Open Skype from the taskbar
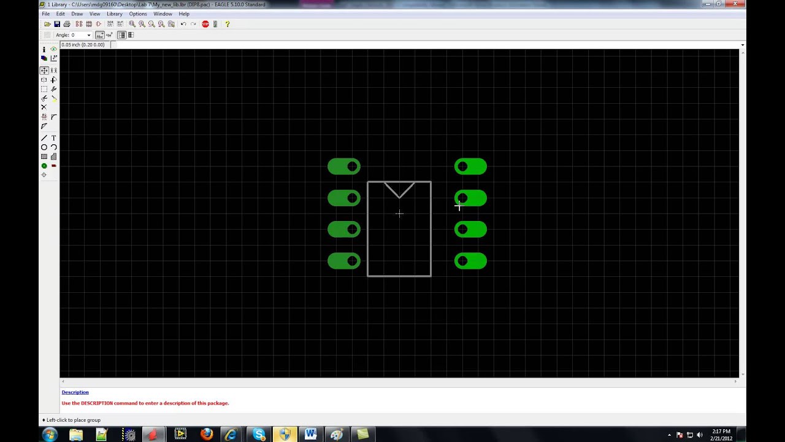The image size is (785, 442). tap(259, 435)
